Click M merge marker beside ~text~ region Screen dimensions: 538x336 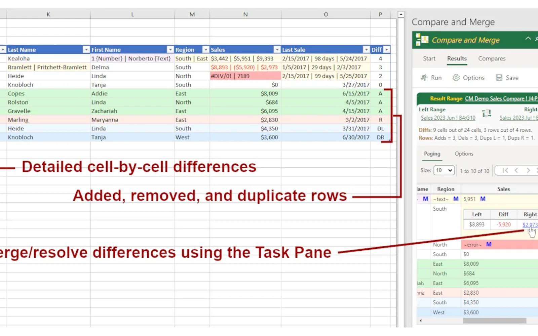(x=456, y=199)
